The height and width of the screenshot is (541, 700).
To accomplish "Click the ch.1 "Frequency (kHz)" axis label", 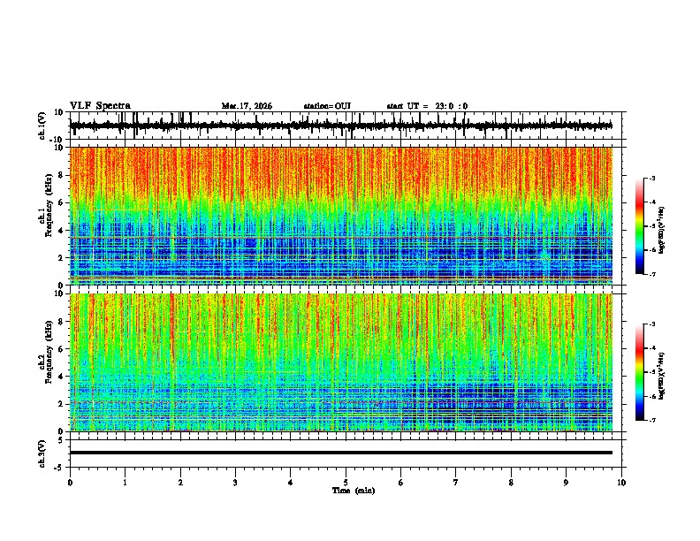I will click(x=49, y=206).
